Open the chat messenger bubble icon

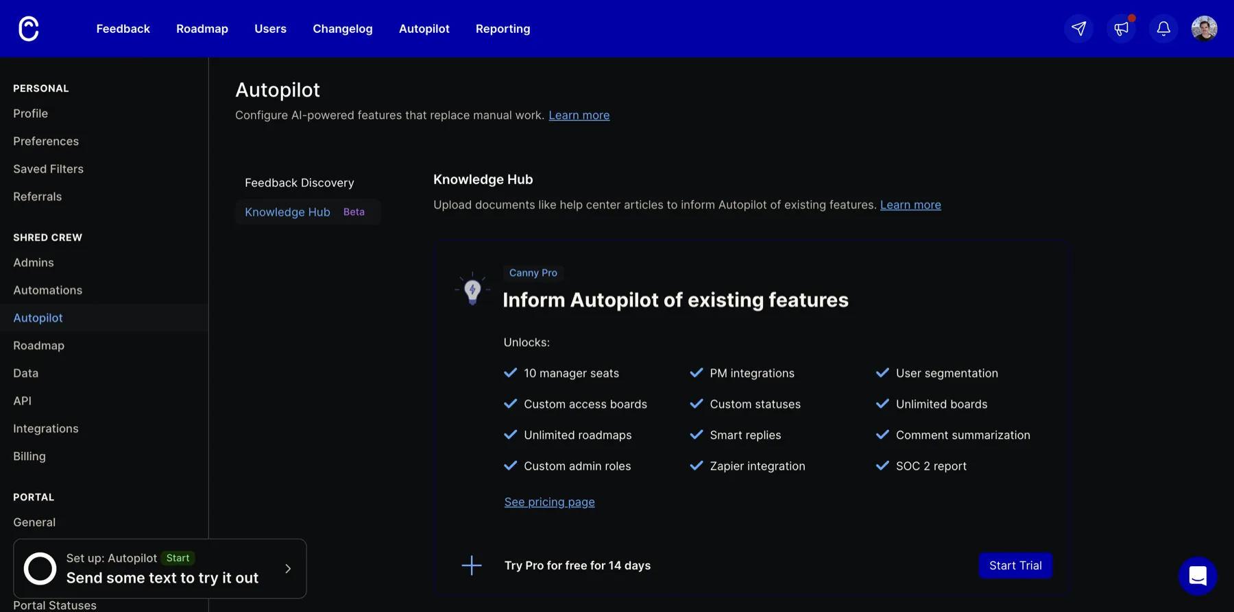pos(1198,576)
